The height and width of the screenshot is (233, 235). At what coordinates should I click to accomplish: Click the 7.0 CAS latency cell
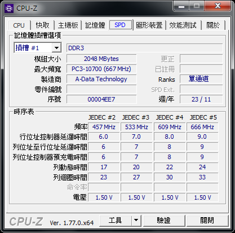point(136,137)
